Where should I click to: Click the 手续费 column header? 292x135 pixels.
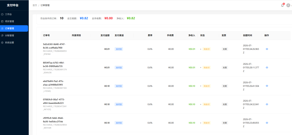(x=170, y=35)
